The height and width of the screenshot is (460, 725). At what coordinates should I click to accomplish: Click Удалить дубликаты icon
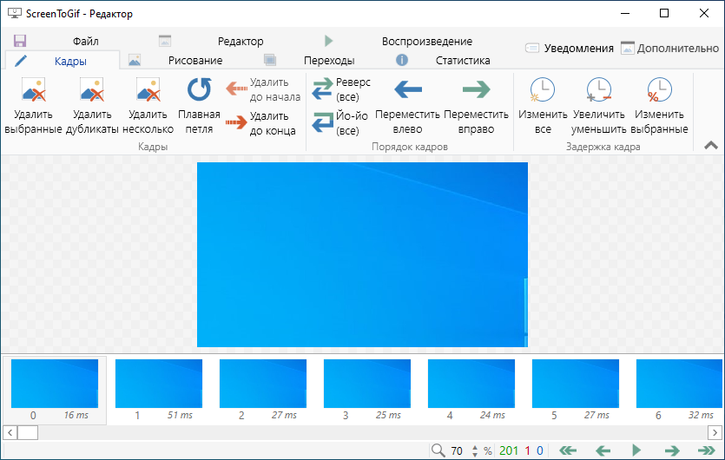pyautogui.click(x=91, y=89)
